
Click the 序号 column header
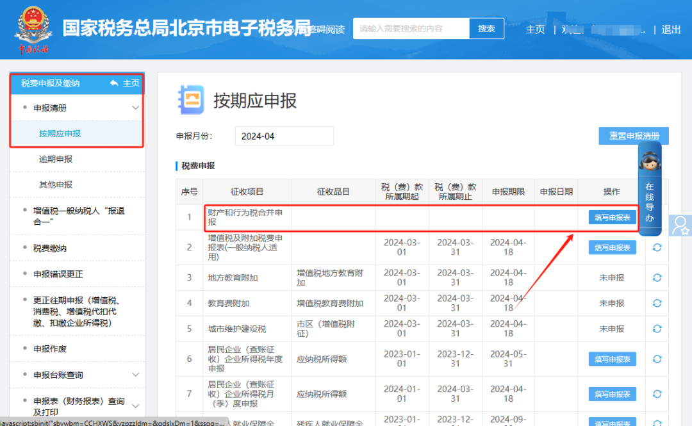pyautogui.click(x=189, y=192)
